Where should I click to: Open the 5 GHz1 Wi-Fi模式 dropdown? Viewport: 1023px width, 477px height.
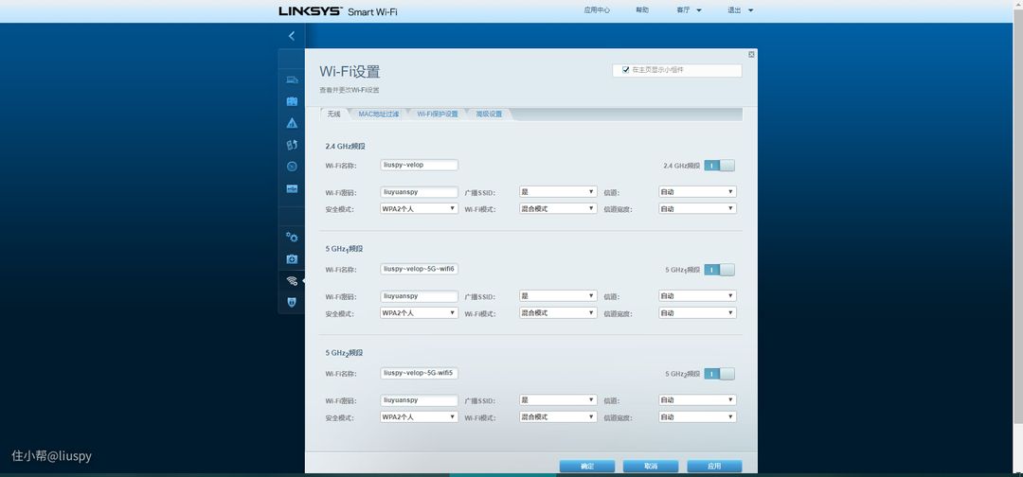point(558,312)
